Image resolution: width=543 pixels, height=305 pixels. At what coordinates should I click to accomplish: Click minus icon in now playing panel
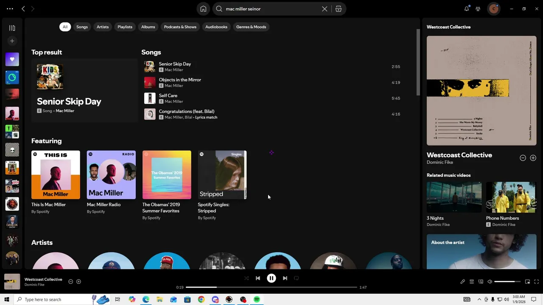(523, 158)
